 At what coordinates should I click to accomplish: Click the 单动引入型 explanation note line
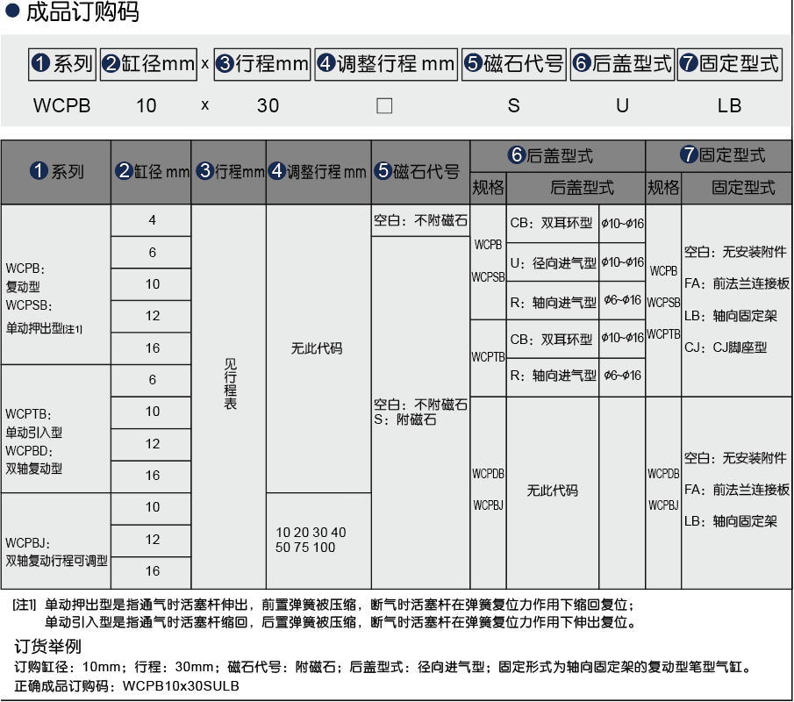point(340,622)
